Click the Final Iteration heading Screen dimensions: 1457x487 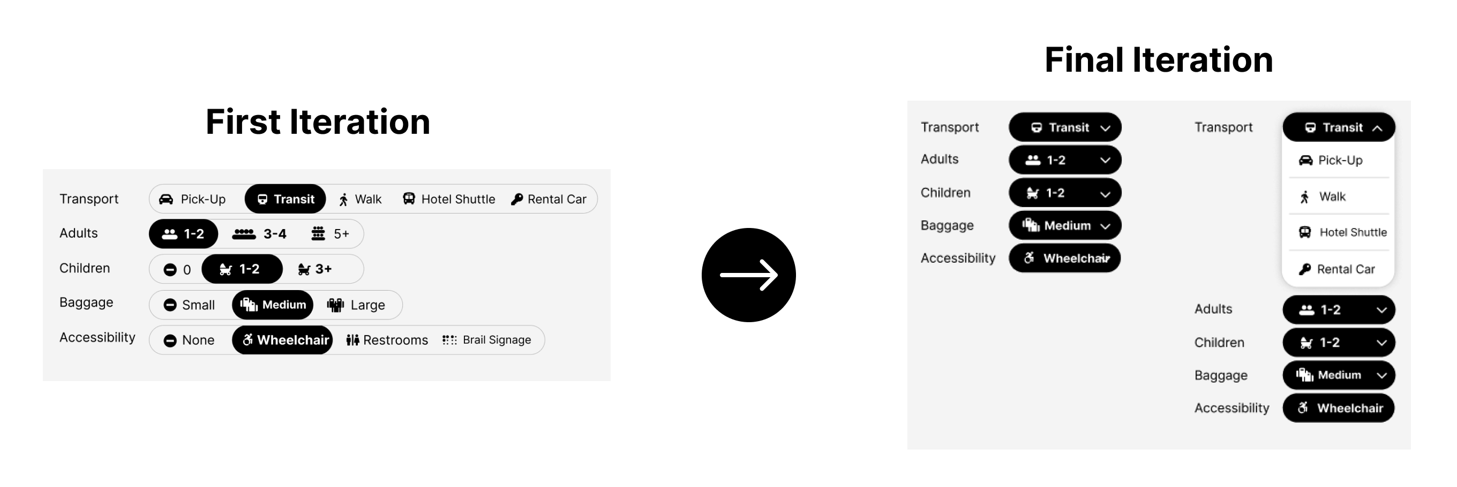coord(1158,60)
